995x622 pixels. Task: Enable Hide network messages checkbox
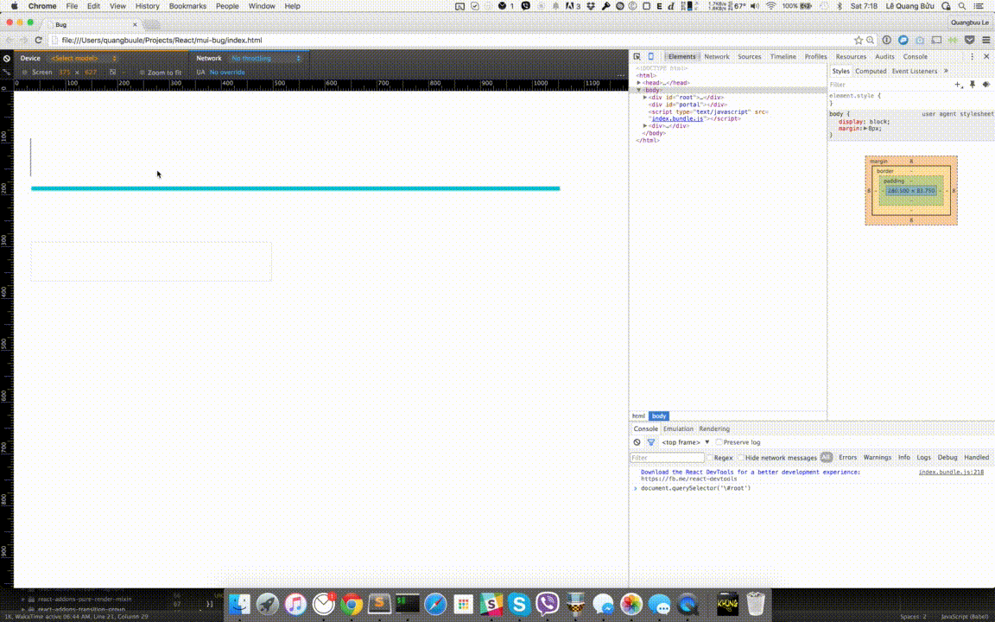pos(740,458)
